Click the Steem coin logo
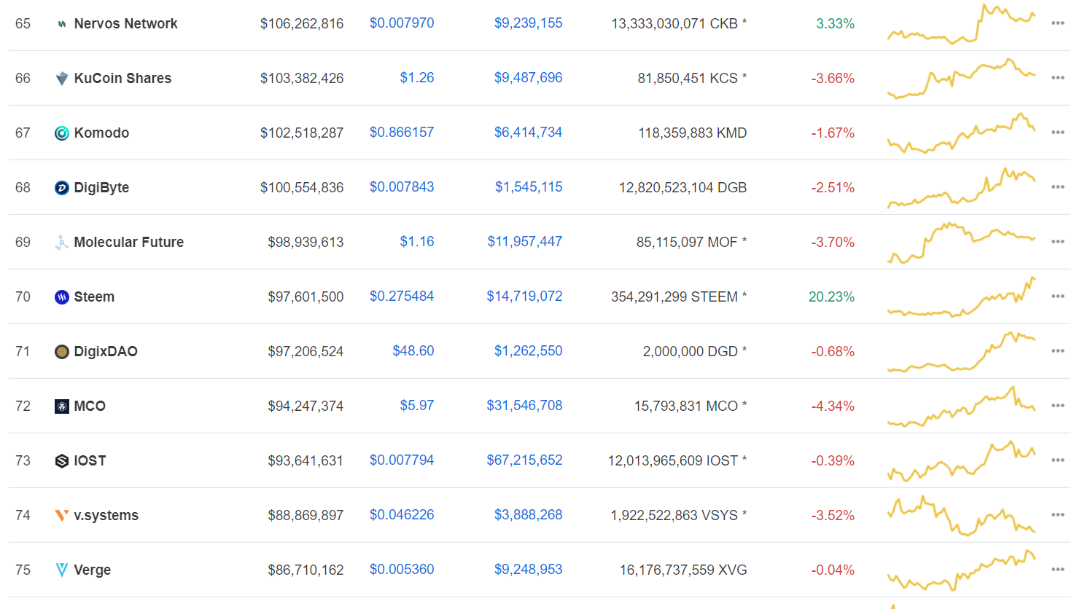Screen dimensions: 1085x609 pyautogui.click(x=62, y=296)
